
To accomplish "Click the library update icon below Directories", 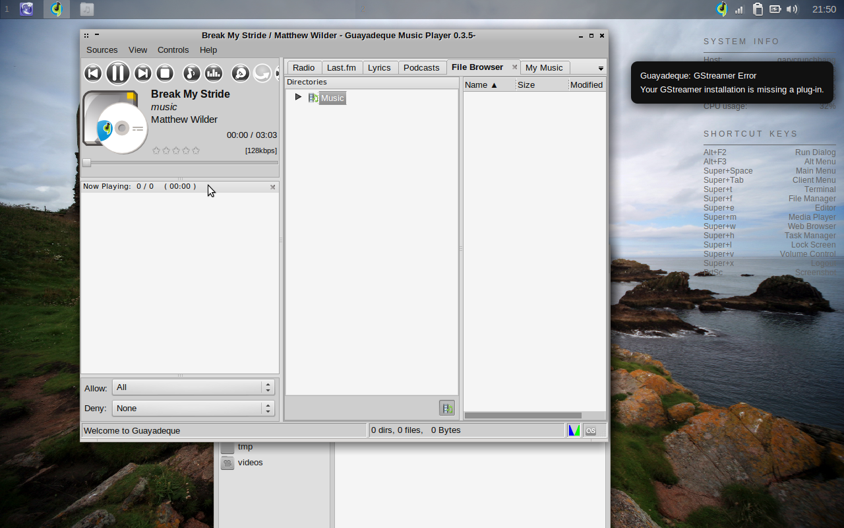I will (x=447, y=408).
